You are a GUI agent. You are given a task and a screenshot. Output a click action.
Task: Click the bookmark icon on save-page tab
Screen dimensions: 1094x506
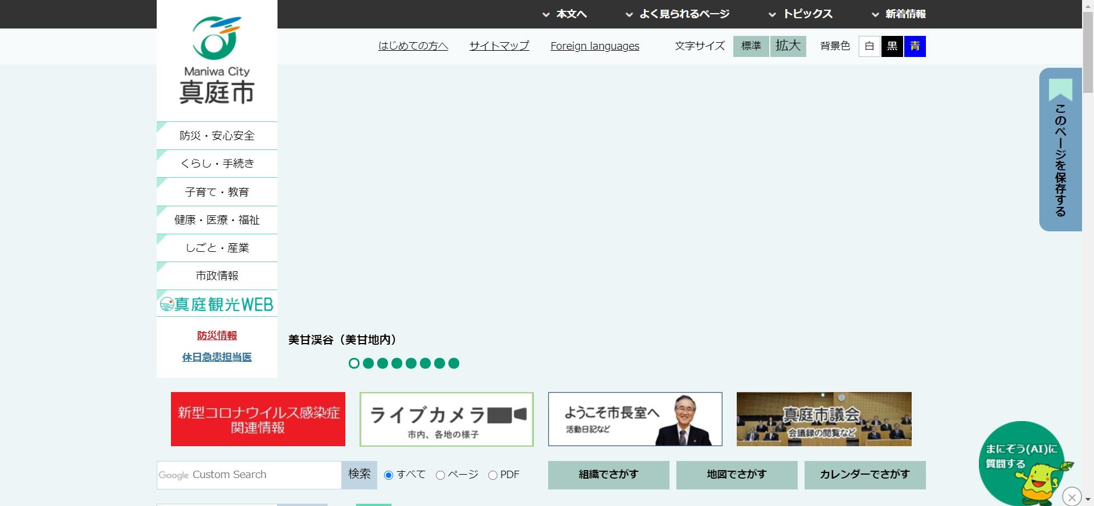1060,89
